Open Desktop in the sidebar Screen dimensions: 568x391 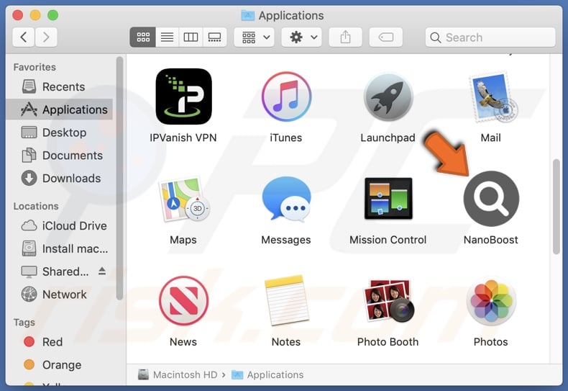[60, 132]
